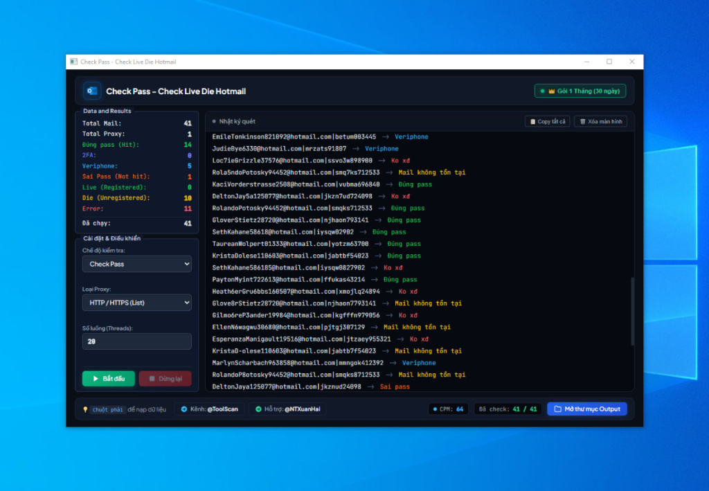709x491 pixels.
Task: Click the JudieBye6330 log entry
Action: (305, 149)
